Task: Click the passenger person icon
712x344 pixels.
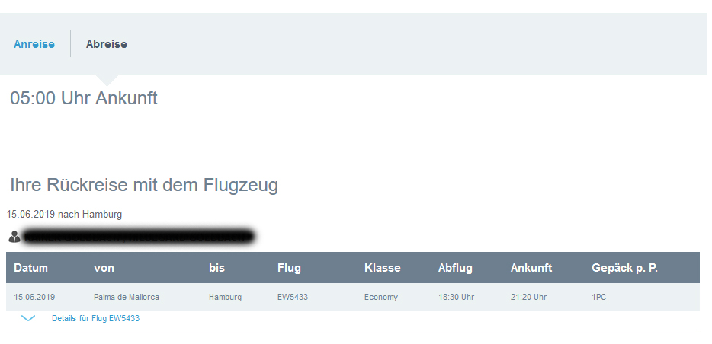Action: [14, 237]
